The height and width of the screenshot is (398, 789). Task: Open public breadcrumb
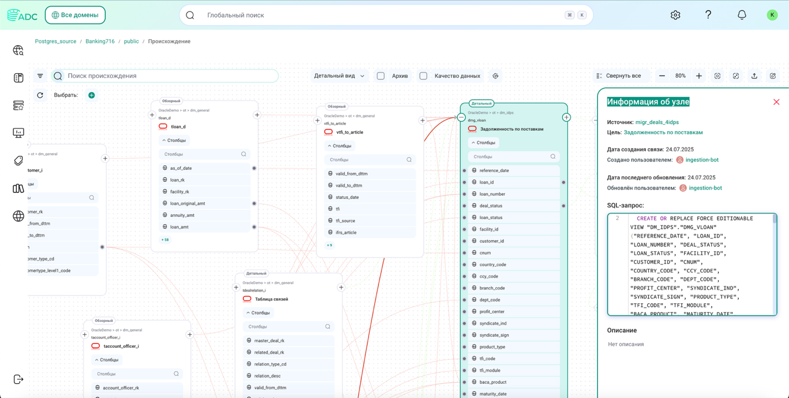(x=131, y=41)
